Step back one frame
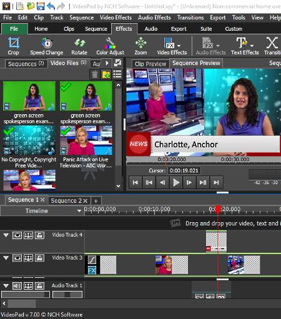281x319 pixels. pos(162,182)
